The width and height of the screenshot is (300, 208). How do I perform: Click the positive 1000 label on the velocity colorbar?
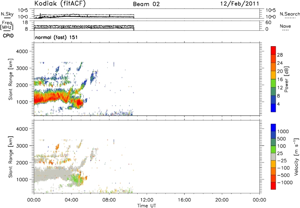click(283, 131)
